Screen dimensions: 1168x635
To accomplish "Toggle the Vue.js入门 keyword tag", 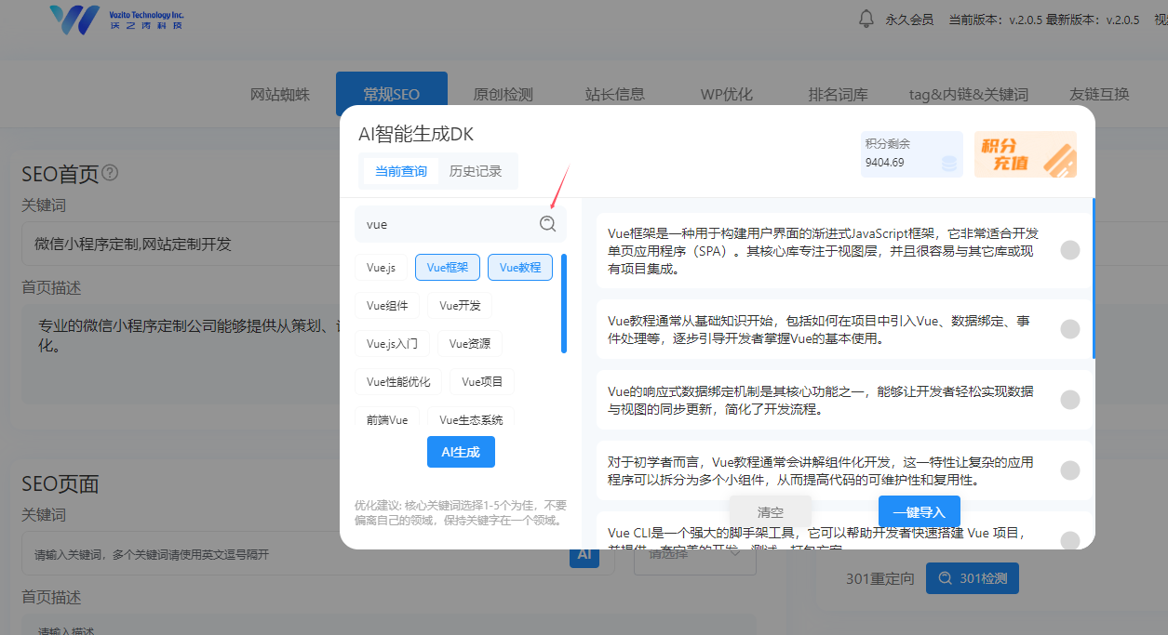I will [392, 343].
